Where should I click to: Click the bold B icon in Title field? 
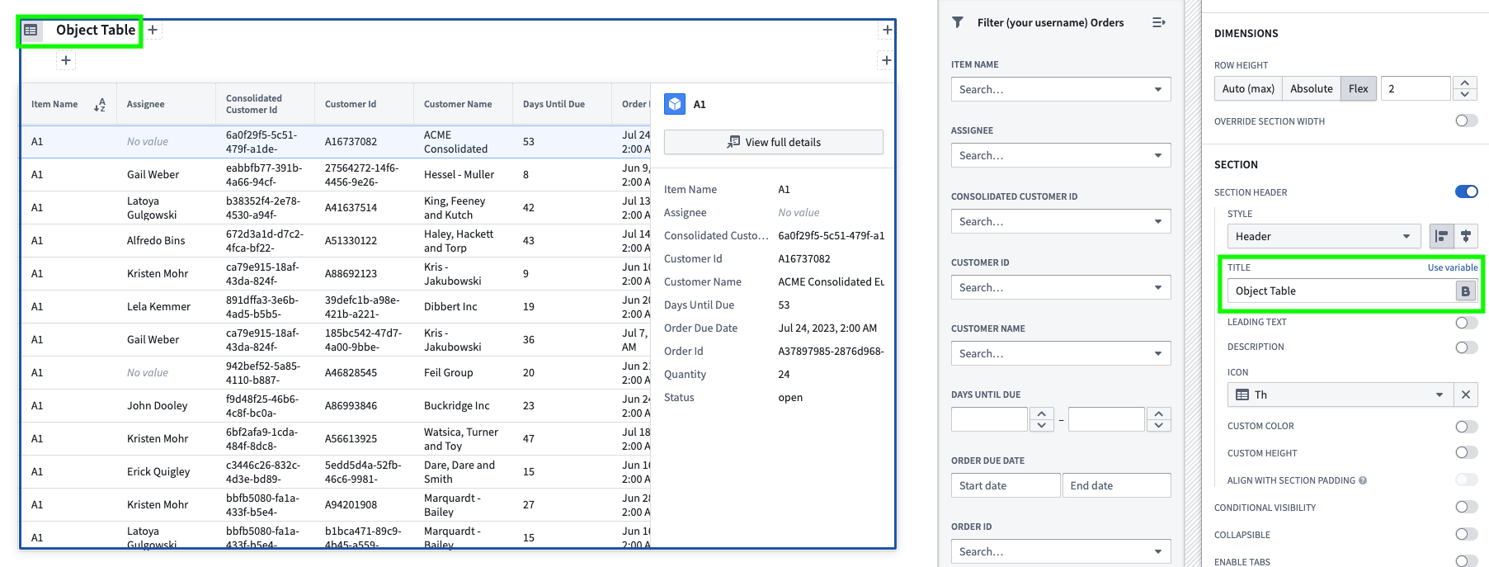click(1465, 291)
